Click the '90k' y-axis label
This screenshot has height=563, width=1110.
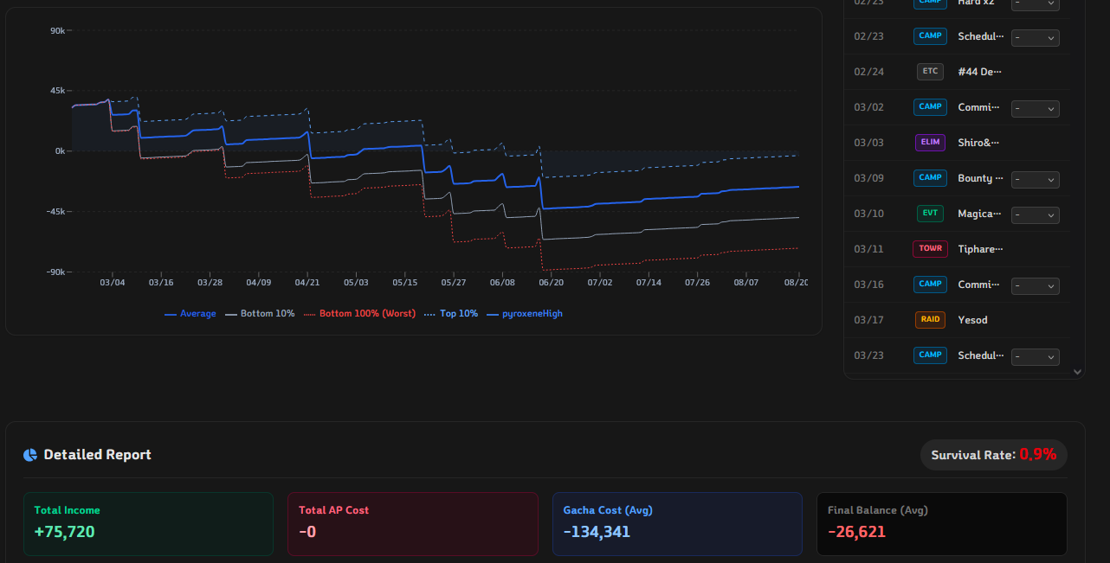pos(58,31)
